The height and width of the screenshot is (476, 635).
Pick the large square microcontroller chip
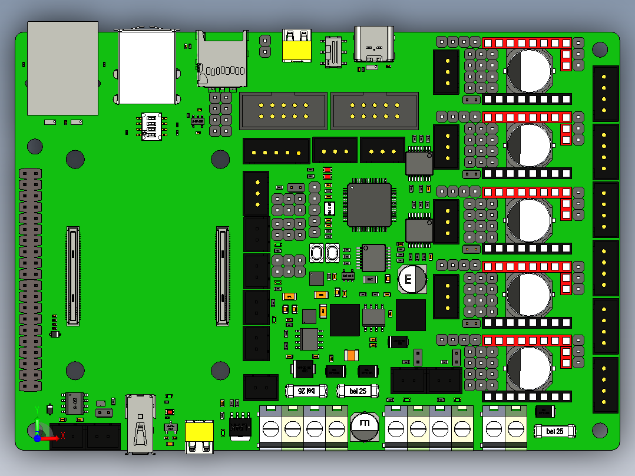[369, 205]
